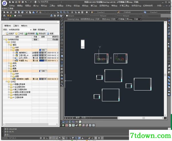Click the horizontal scrollbar below the project tree
The height and width of the screenshot is (141, 172).
coord(30,124)
